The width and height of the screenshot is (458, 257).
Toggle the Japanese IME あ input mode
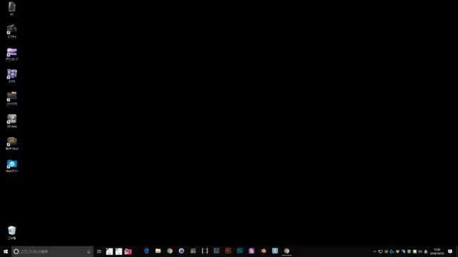click(x=426, y=251)
